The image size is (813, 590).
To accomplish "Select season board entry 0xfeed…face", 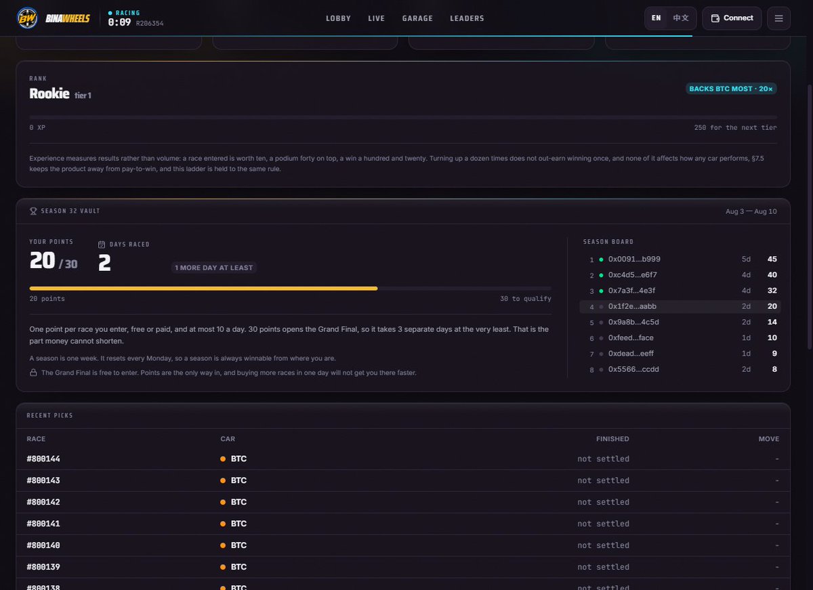I will point(680,337).
